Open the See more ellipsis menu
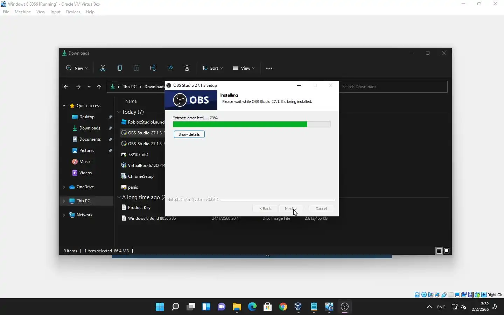This screenshot has width=504, height=315. [x=269, y=68]
